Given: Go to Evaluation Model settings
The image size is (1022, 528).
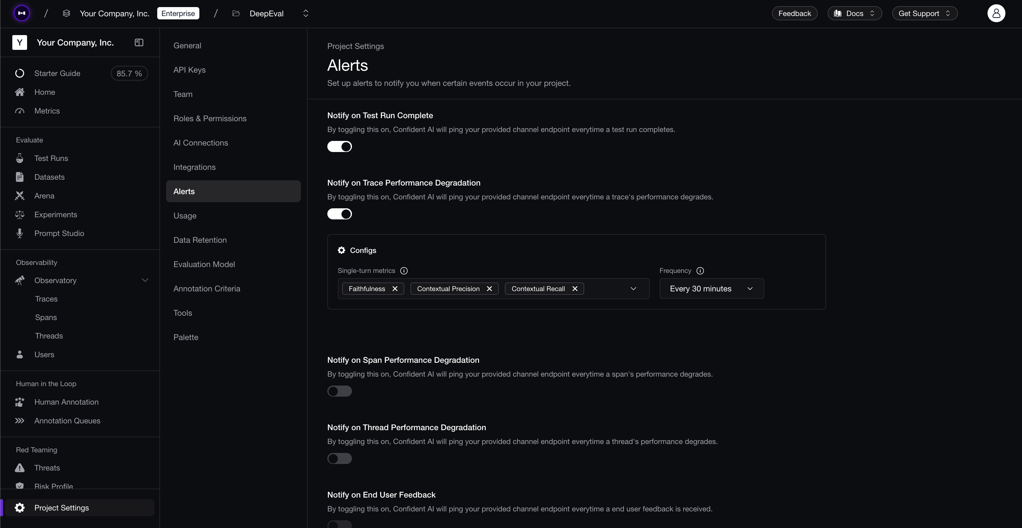Looking at the screenshot, I should pyautogui.click(x=204, y=264).
